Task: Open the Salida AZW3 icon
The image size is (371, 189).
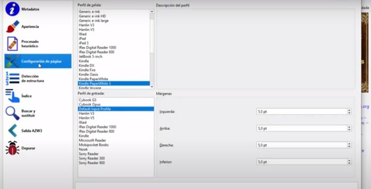Action: pyautogui.click(x=12, y=131)
